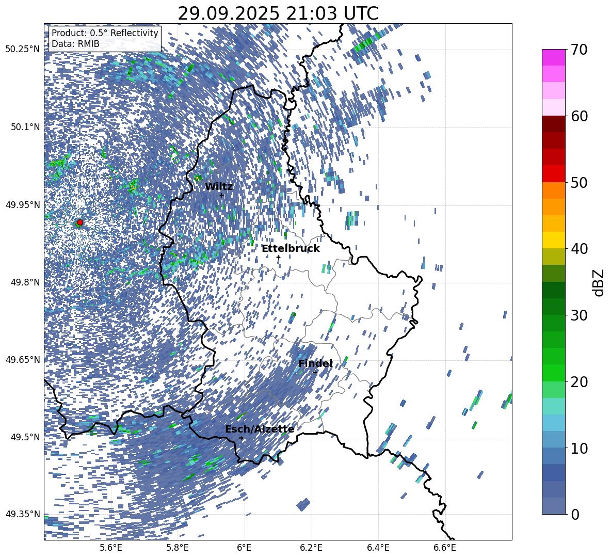Click the 20 colorbar tick label
The height and width of the screenshot is (558, 611).
(x=580, y=381)
